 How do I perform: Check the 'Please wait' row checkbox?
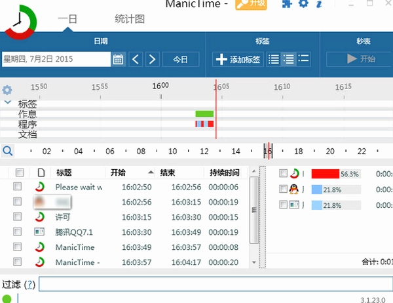tap(17, 186)
